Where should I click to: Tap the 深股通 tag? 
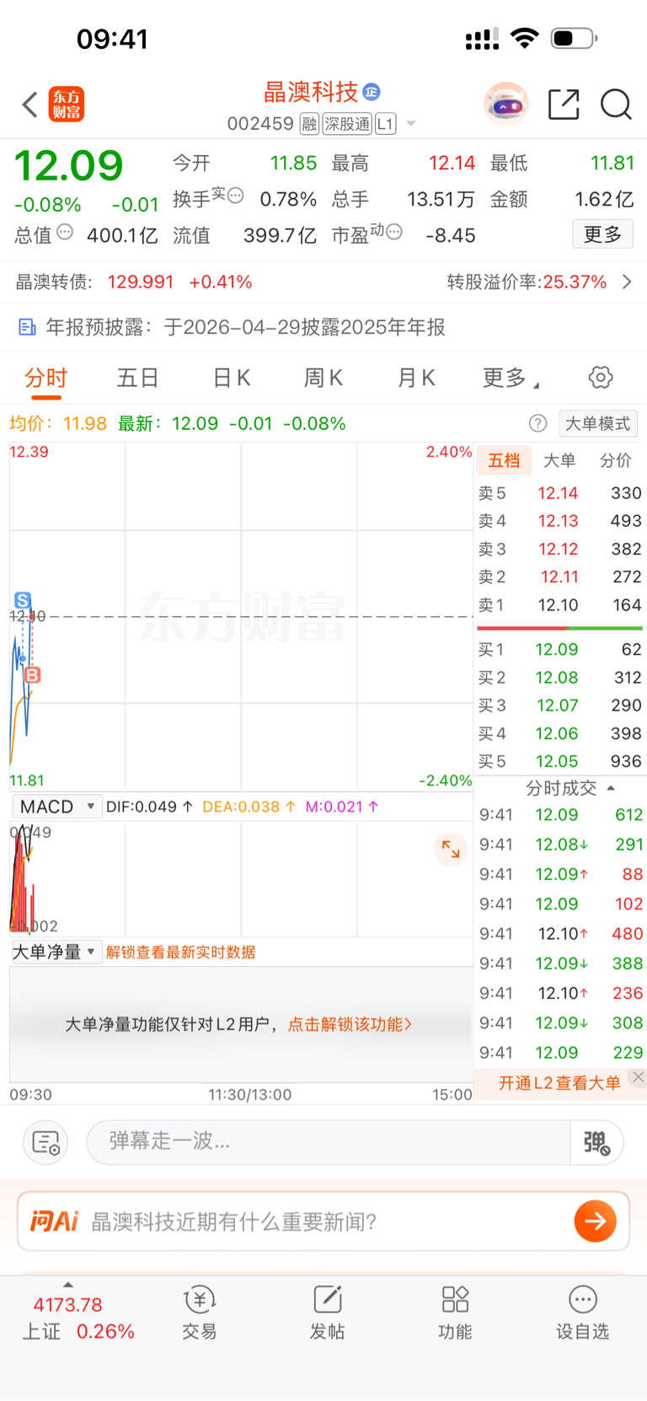point(347,124)
